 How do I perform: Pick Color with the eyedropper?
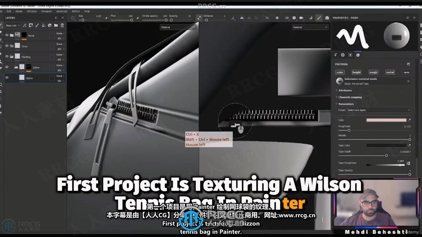pos(409,120)
